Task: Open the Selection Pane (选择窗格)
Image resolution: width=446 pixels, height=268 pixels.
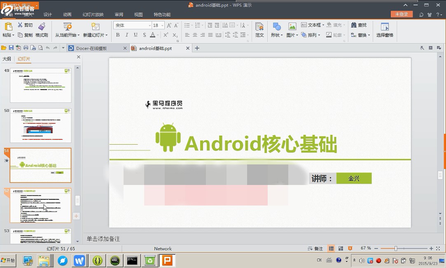Action: tap(385, 30)
